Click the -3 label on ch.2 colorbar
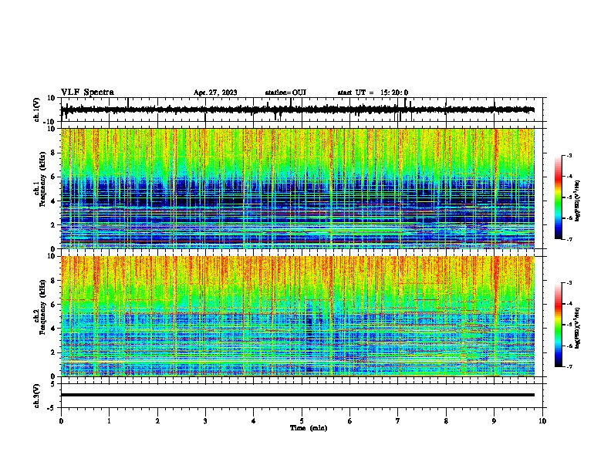 tap(569, 283)
